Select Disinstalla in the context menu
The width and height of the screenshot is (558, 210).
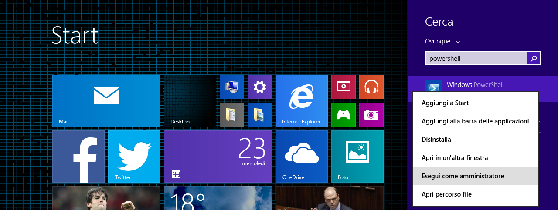475,140
